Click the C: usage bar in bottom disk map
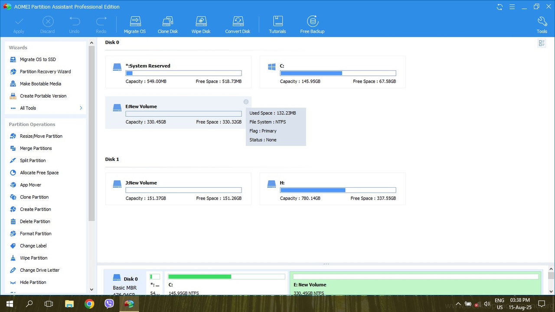The width and height of the screenshot is (555, 312). 226,276
